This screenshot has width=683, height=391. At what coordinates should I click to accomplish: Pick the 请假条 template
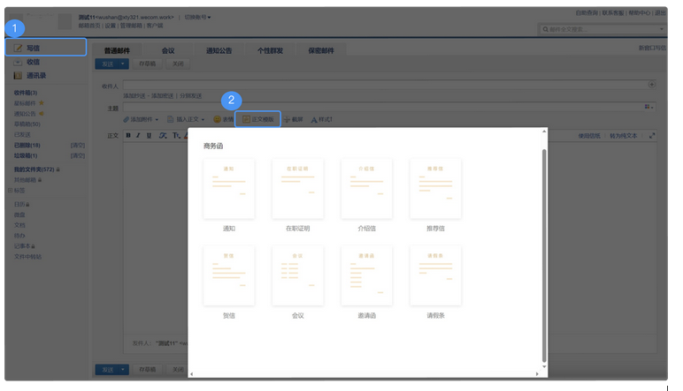(x=435, y=276)
